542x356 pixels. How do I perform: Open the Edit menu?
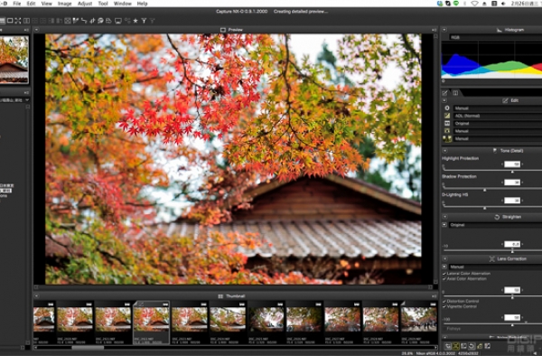31,4
